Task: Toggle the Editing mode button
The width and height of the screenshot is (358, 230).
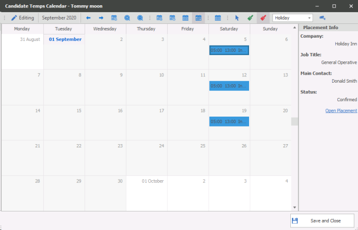Action: pos(22,18)
